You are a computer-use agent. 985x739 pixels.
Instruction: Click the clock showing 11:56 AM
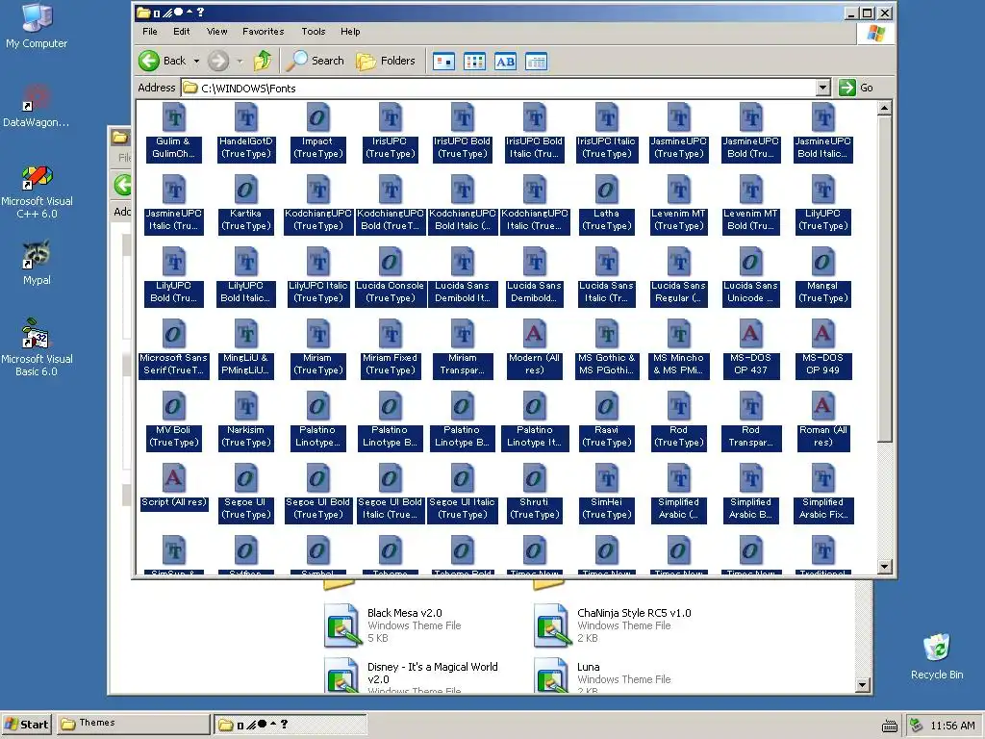pos(952,726)
